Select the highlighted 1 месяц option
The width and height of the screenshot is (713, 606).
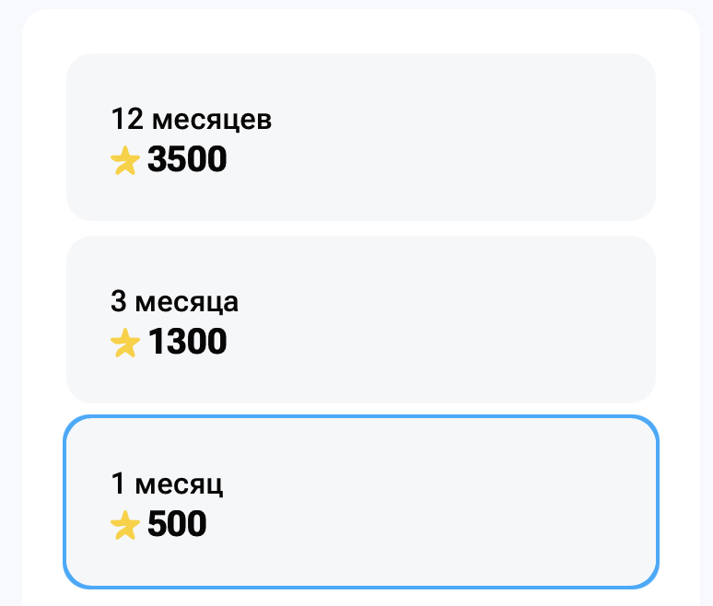click(360, 502)
